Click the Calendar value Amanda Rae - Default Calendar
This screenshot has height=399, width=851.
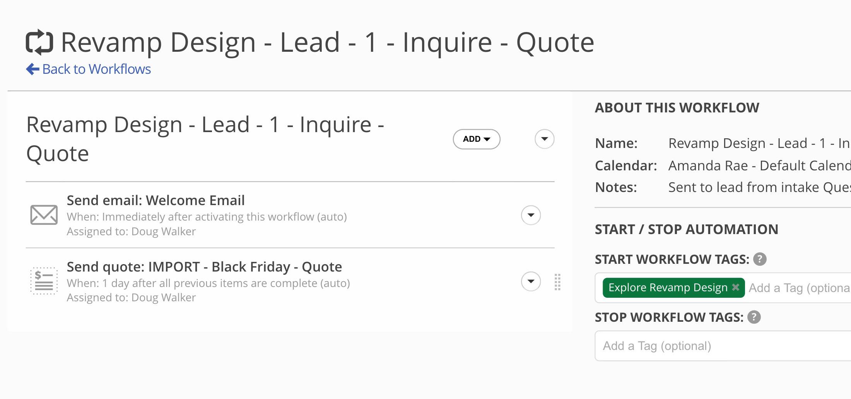click(x=759, y=166)
